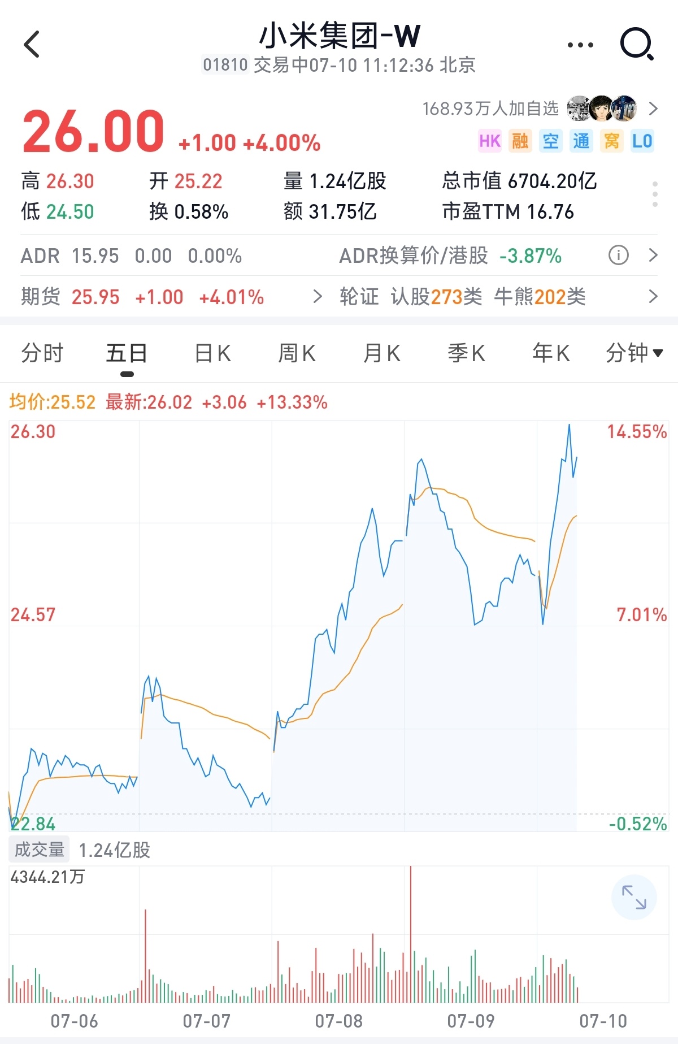This screenshot has height=1044, width=678.
Task: Tap the 融 margin tag badge
Action: coord(520,141)
